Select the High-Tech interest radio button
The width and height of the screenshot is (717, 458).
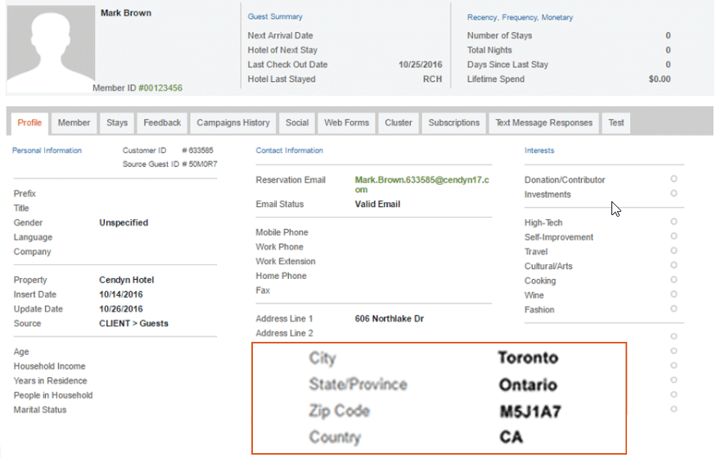tap(674, 222)
